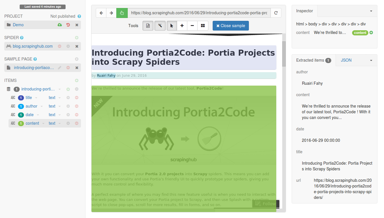Open the content field name dropdown

pos(43,124)
